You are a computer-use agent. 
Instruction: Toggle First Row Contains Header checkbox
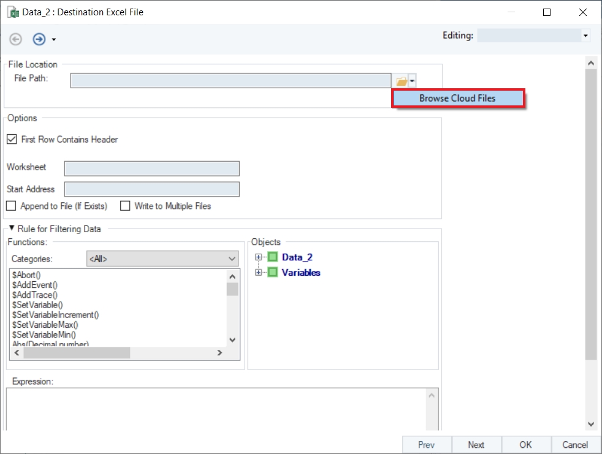coord(12,140)
